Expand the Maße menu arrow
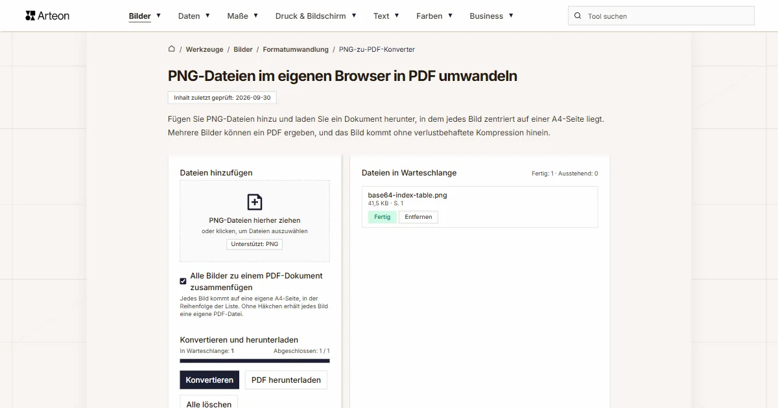Viewport: 778px width, 408px height. pos(255,16)
